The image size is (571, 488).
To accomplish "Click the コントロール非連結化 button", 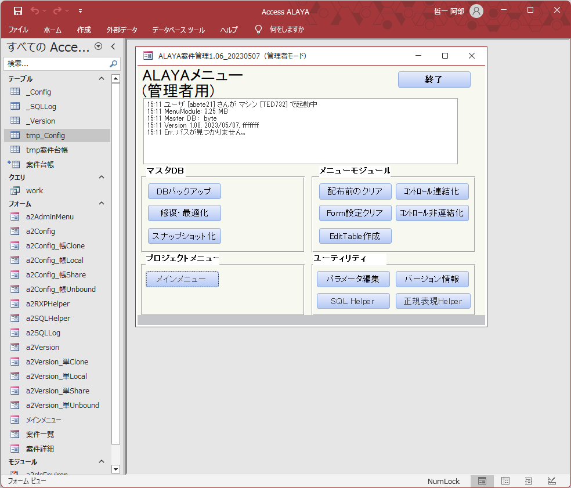I will [x=432, y=213].
